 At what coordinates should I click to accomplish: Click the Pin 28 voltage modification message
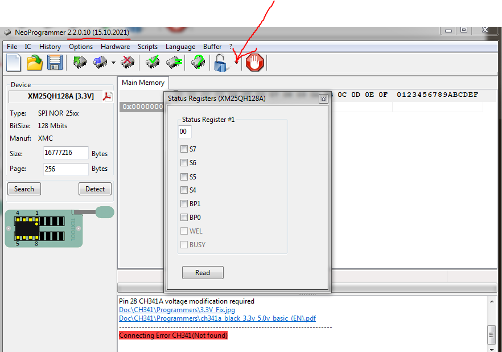pyautogui.click(x=187, y=301)
